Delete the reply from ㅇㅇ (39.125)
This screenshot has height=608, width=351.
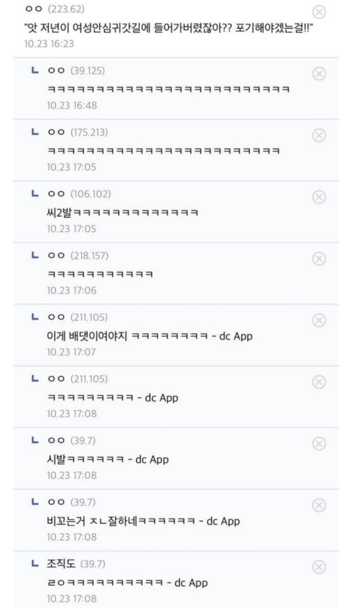(319, 74)
